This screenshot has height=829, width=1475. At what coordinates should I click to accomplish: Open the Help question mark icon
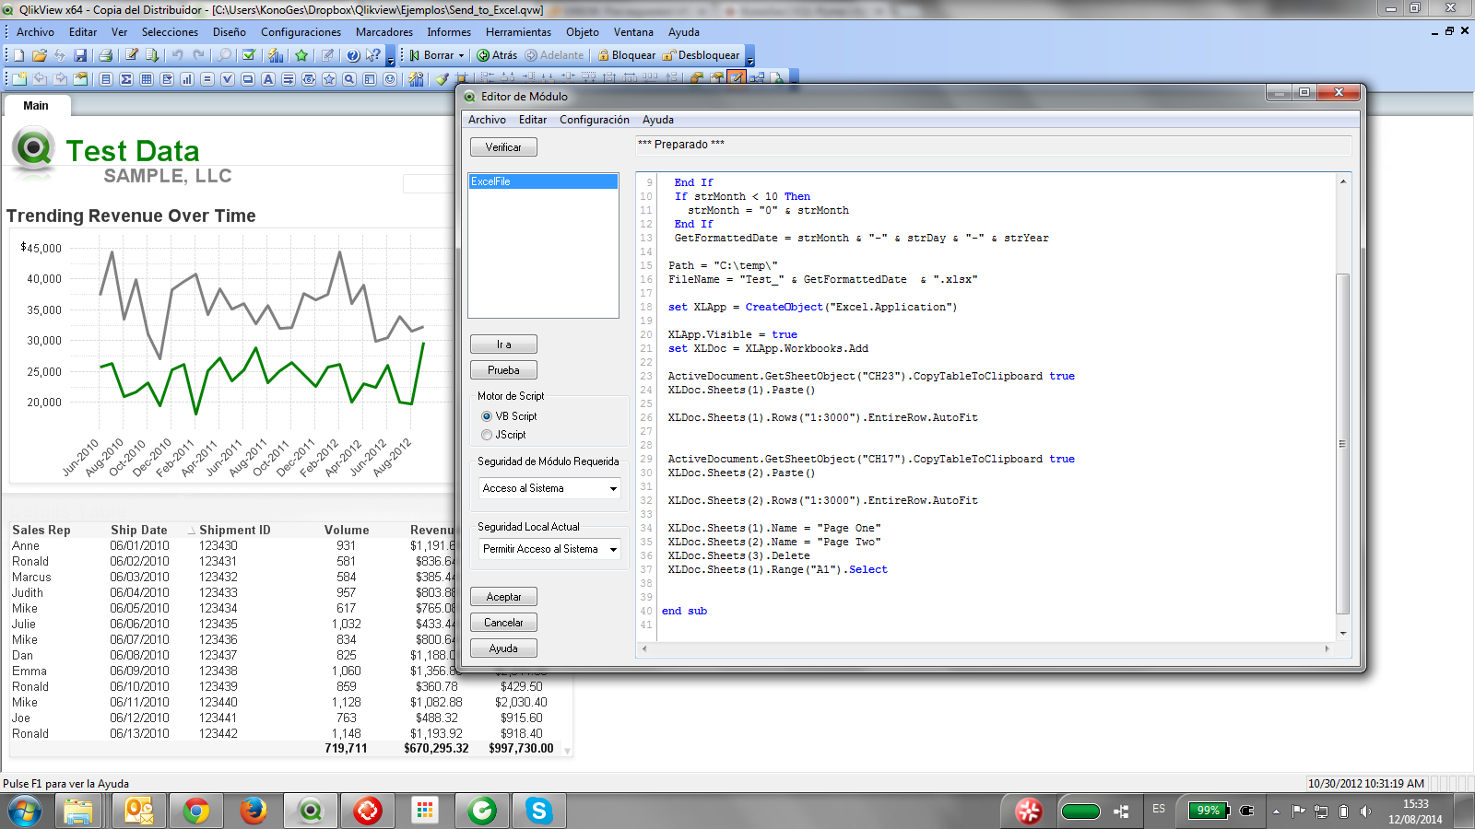tap(352, 55)
